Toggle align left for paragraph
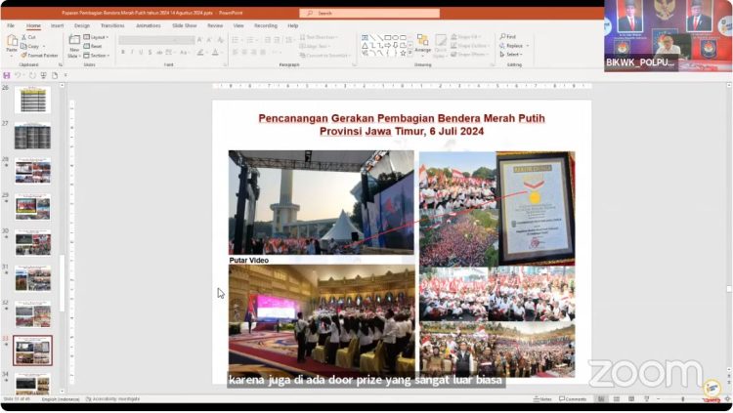The width and height of the screenshot is (733, 413). tap(236, 53)
